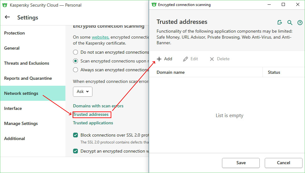
Task: Select Do not scan encrypted connections
Action: coord(75,52)
